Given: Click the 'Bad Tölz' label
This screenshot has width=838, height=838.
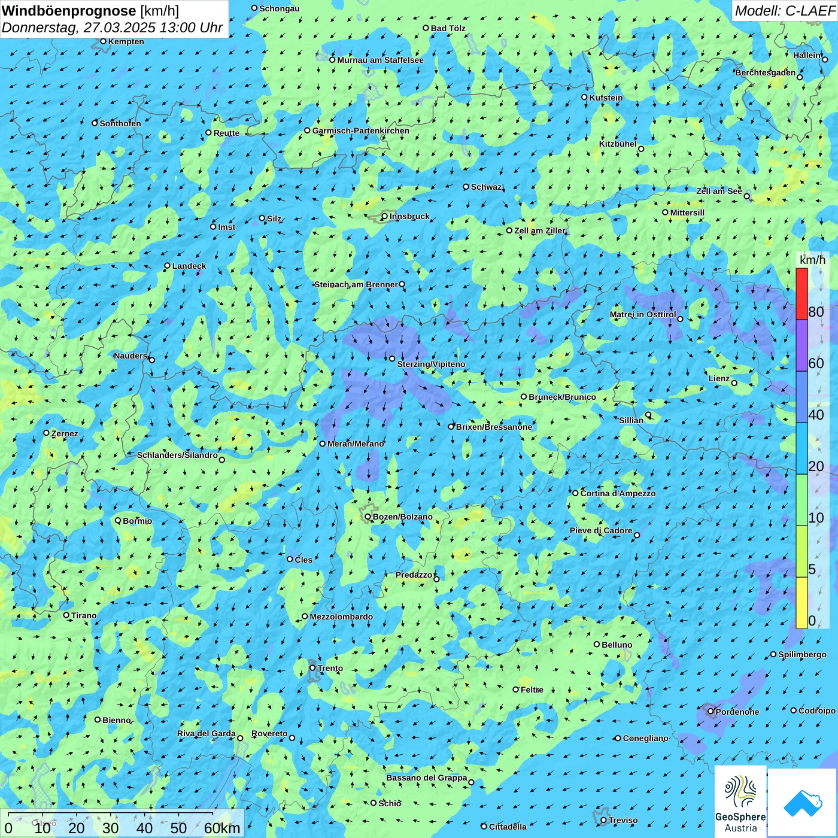Looking at the screenshot, I should (x=448, y=28).
